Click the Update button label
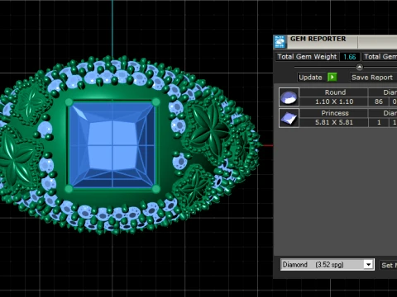 (310, 78)
